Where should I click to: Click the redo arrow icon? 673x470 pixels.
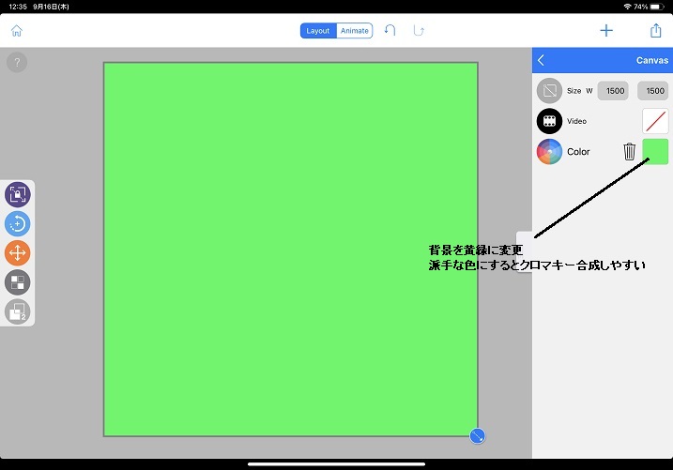click(419, 31)
